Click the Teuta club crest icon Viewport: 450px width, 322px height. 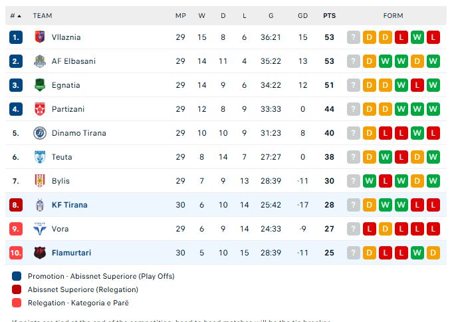click(x=40, y=157)
